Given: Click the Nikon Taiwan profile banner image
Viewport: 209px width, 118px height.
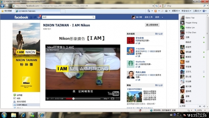Looking at the screenshot, I should (26, 57).
